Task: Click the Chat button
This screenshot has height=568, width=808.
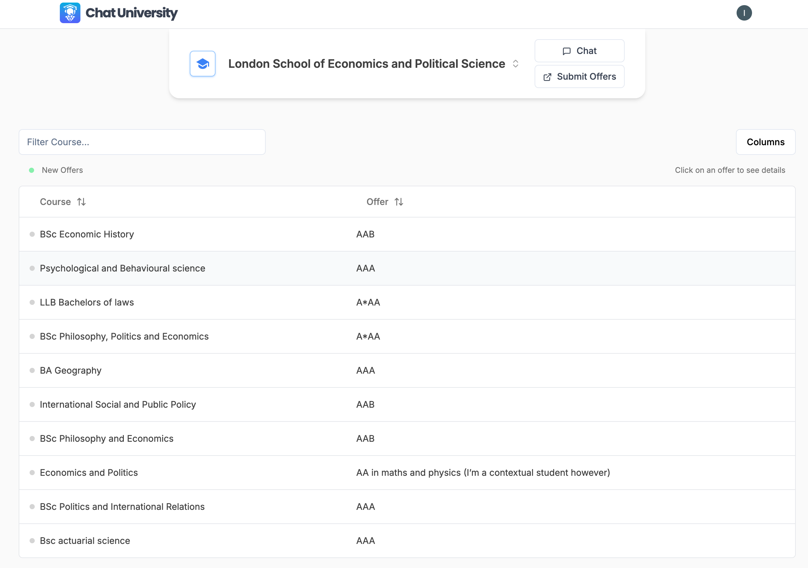Action: click(x=579, y=51)
